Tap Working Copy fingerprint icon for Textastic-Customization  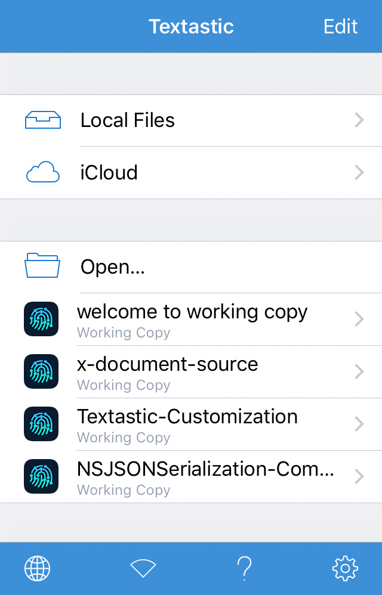point(41,424)
